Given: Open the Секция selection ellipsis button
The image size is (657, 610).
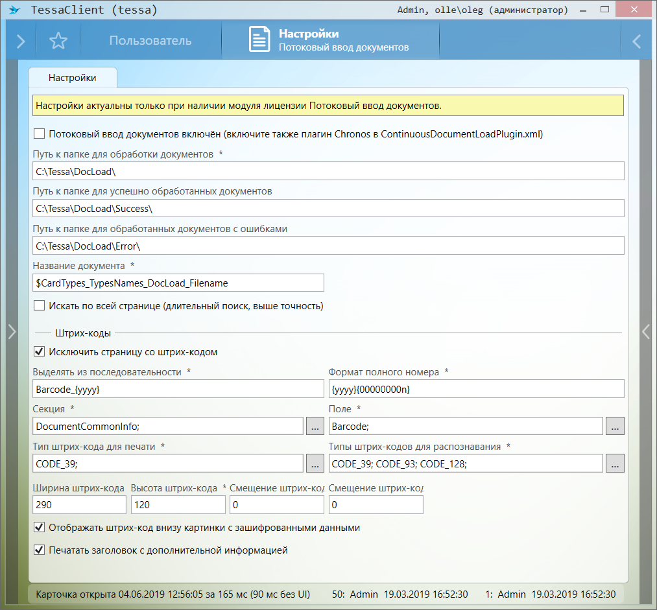Looking at the screenshot, I should (315, 426).
